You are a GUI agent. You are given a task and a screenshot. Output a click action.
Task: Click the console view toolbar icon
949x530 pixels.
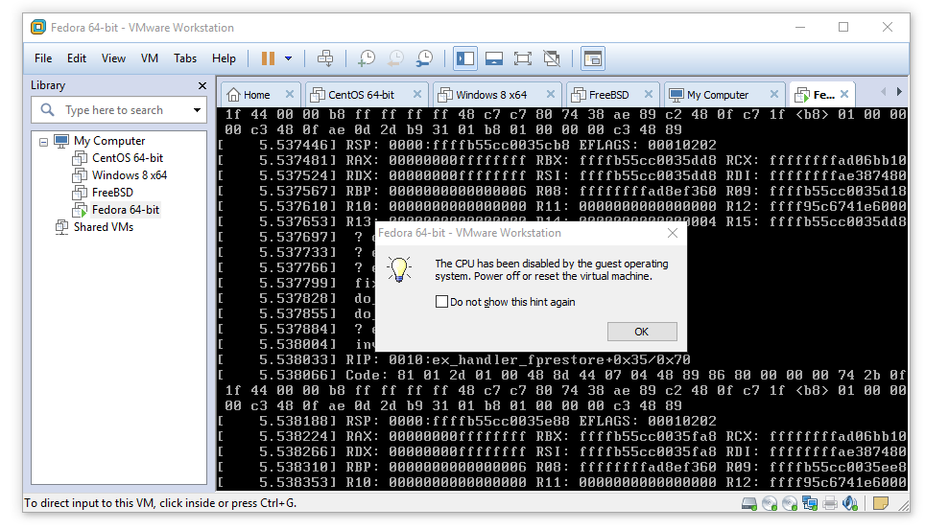(x=592, y=58)
